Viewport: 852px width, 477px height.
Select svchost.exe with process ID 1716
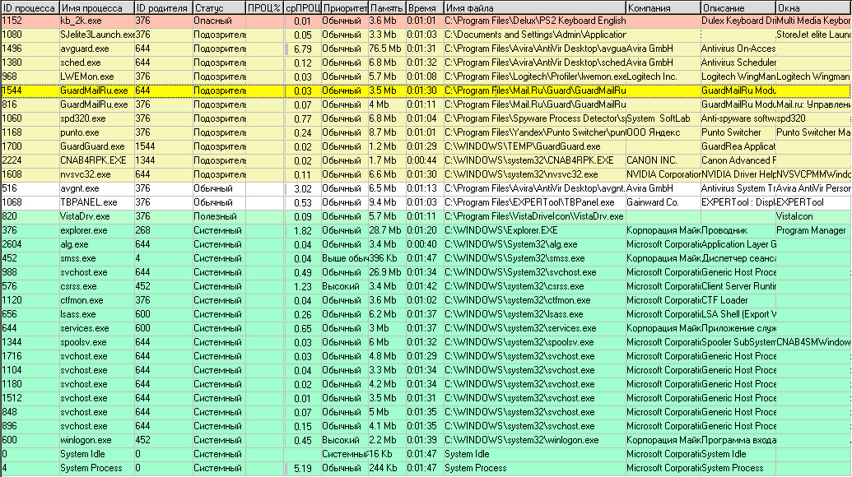[x=84, y=357]
